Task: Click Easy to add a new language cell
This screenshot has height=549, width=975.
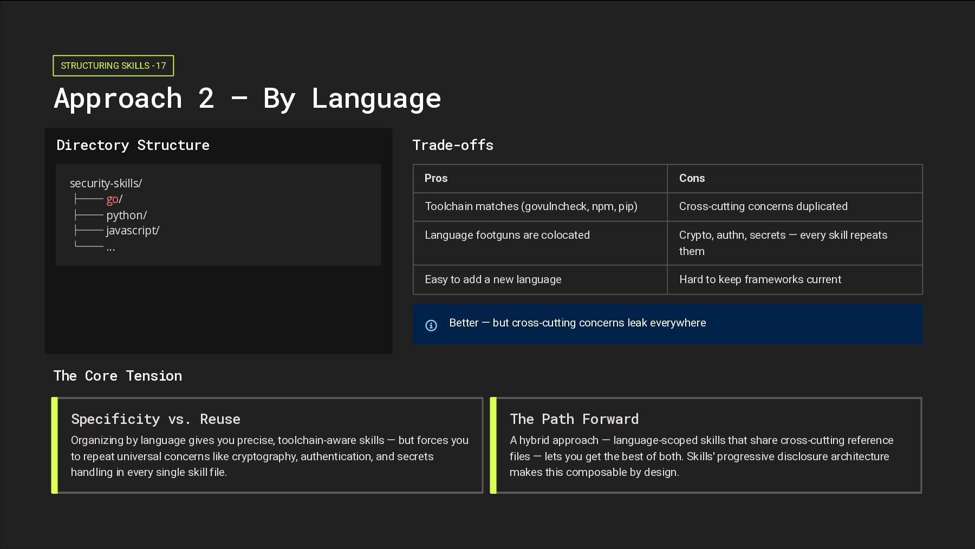Action: point(493,279)
